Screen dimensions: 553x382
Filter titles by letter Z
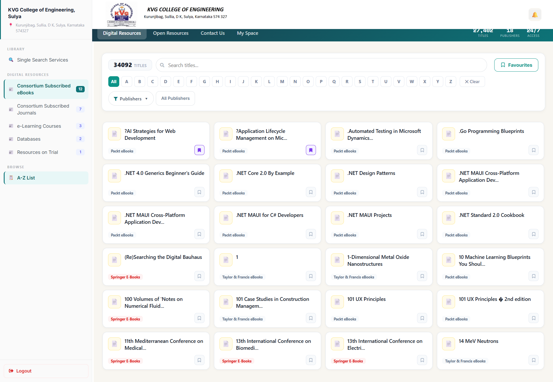[451, 82]
